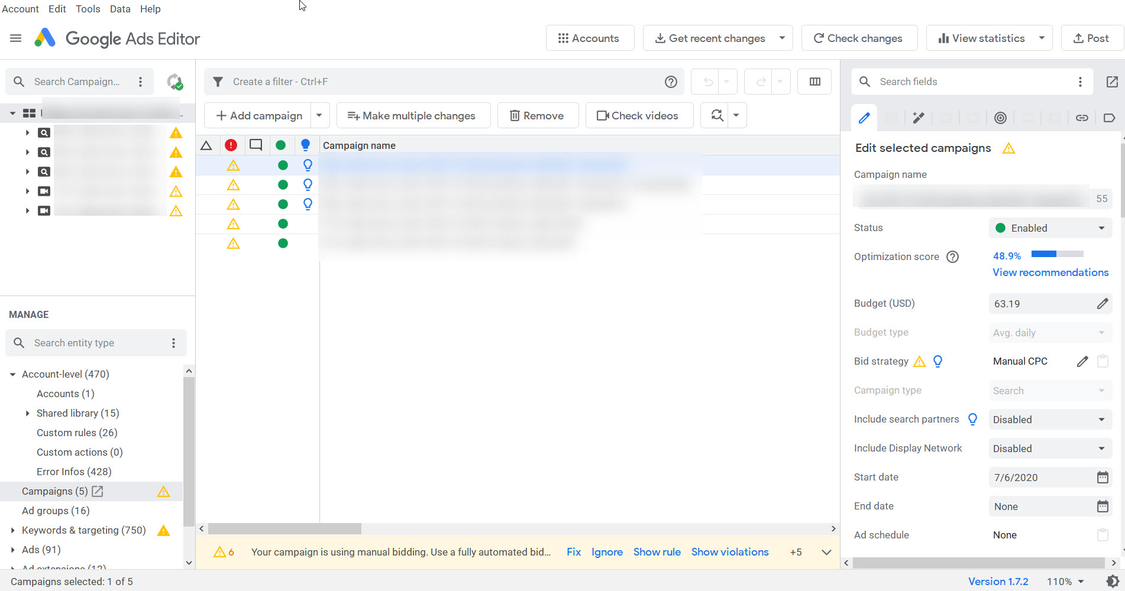The height and width of the screenshot is (591, 1125).
Task: Expand the Add campaign dropdown arrow
Action: tap(319, 115)
